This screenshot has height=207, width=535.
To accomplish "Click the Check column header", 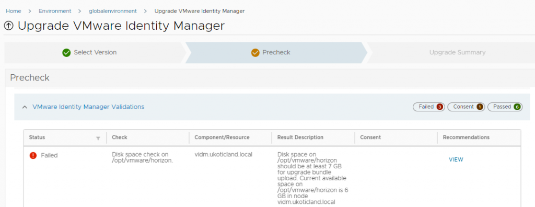I will click(x=120, y=137).
